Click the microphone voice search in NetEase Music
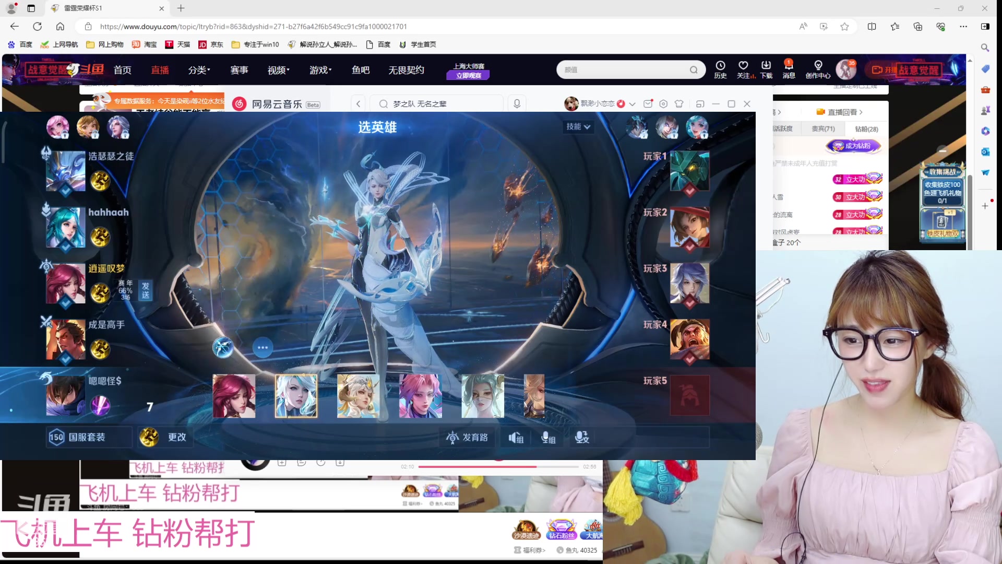Viewport: 1002px width, 564px height. (517, 104)
